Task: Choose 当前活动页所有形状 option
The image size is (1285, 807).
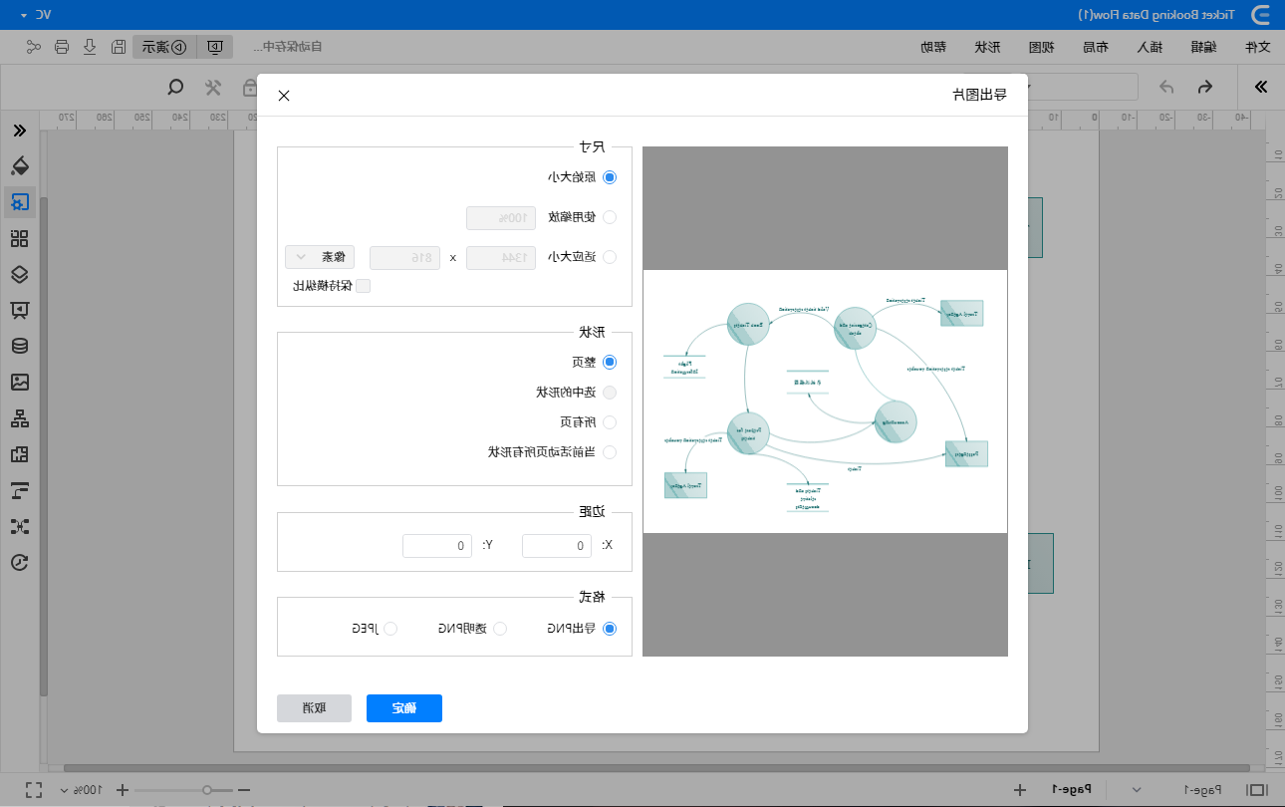Action: tap(611, 452)
